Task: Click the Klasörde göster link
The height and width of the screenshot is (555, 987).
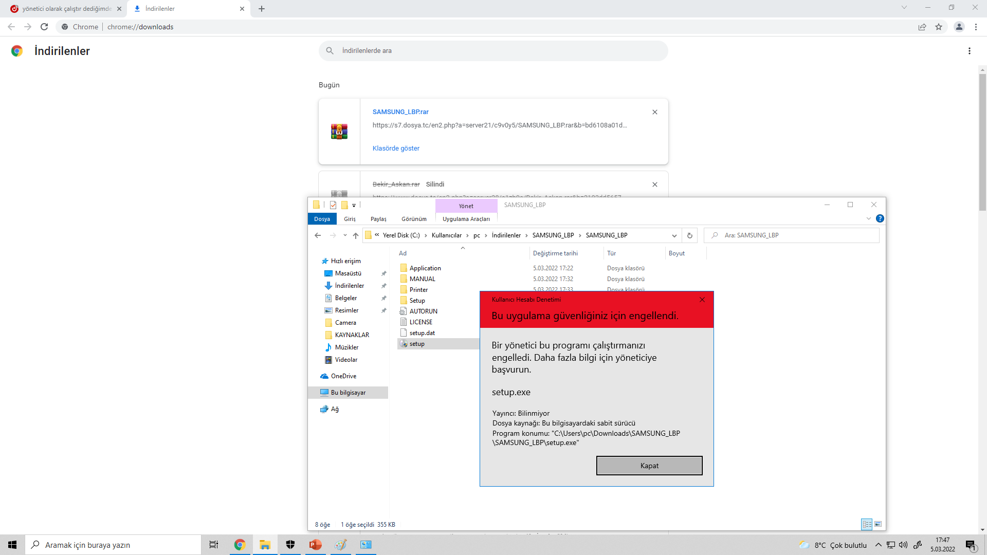Action: tap(396, 148)
